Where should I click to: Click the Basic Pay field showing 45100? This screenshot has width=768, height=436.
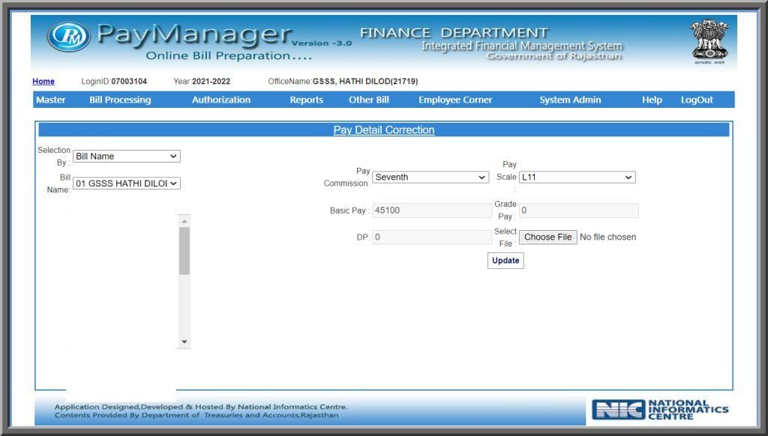click(431, 211)
